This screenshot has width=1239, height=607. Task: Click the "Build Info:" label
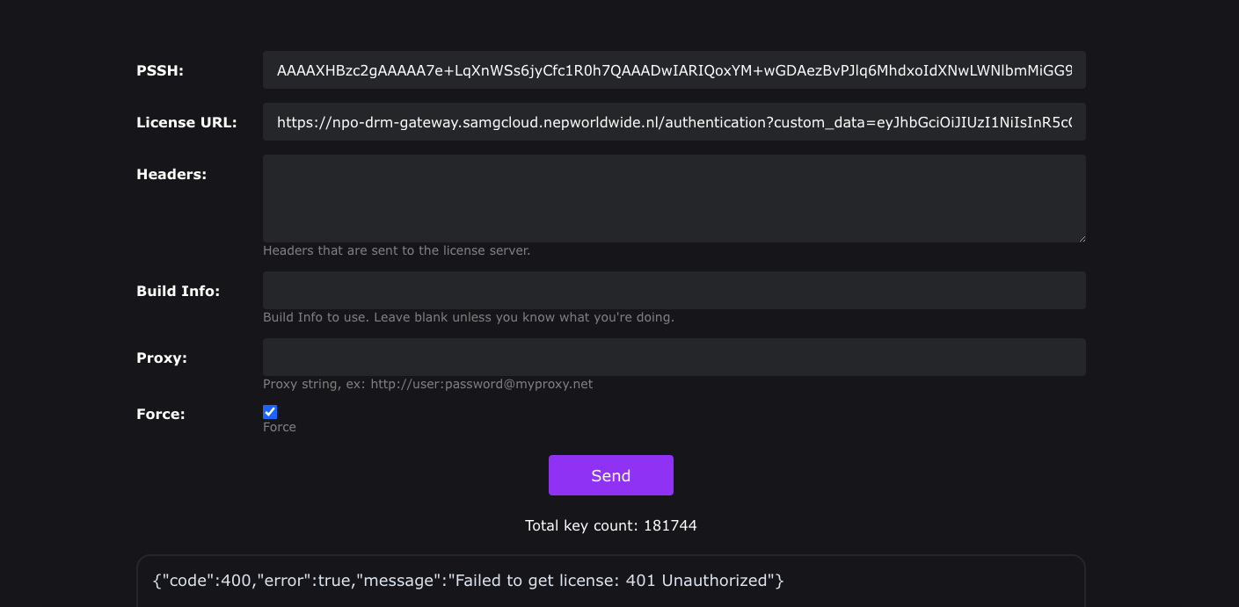178,291
